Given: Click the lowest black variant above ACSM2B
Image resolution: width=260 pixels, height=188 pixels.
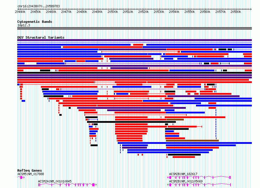Looking at the screenshot, I should tap(184, 155).
